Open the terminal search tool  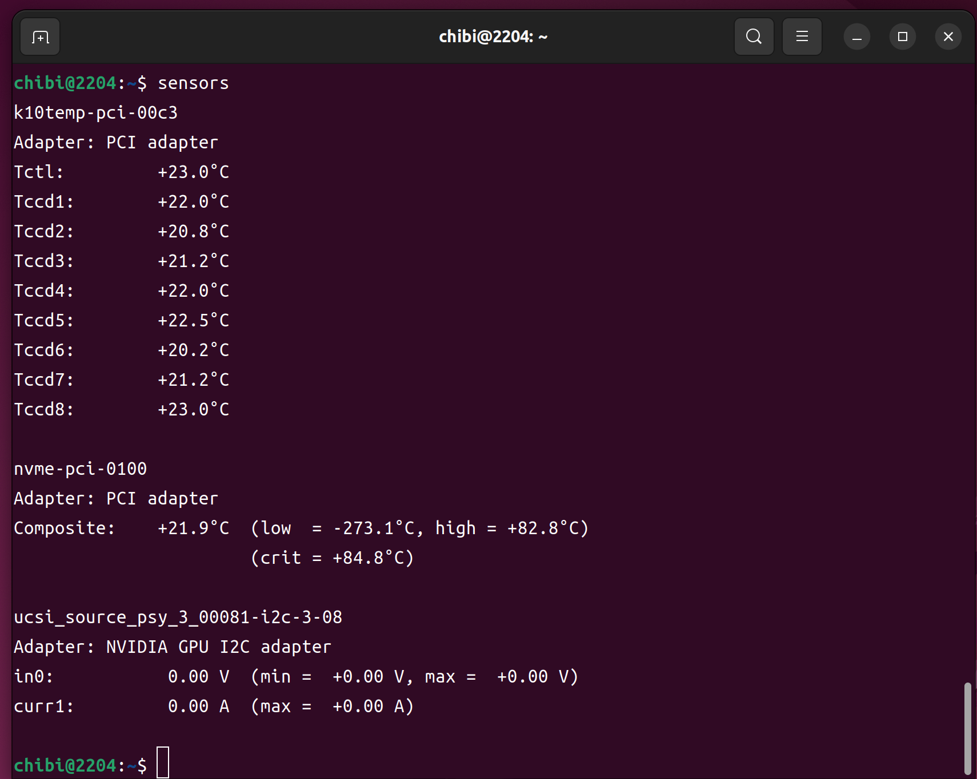[x=754, y=37]
